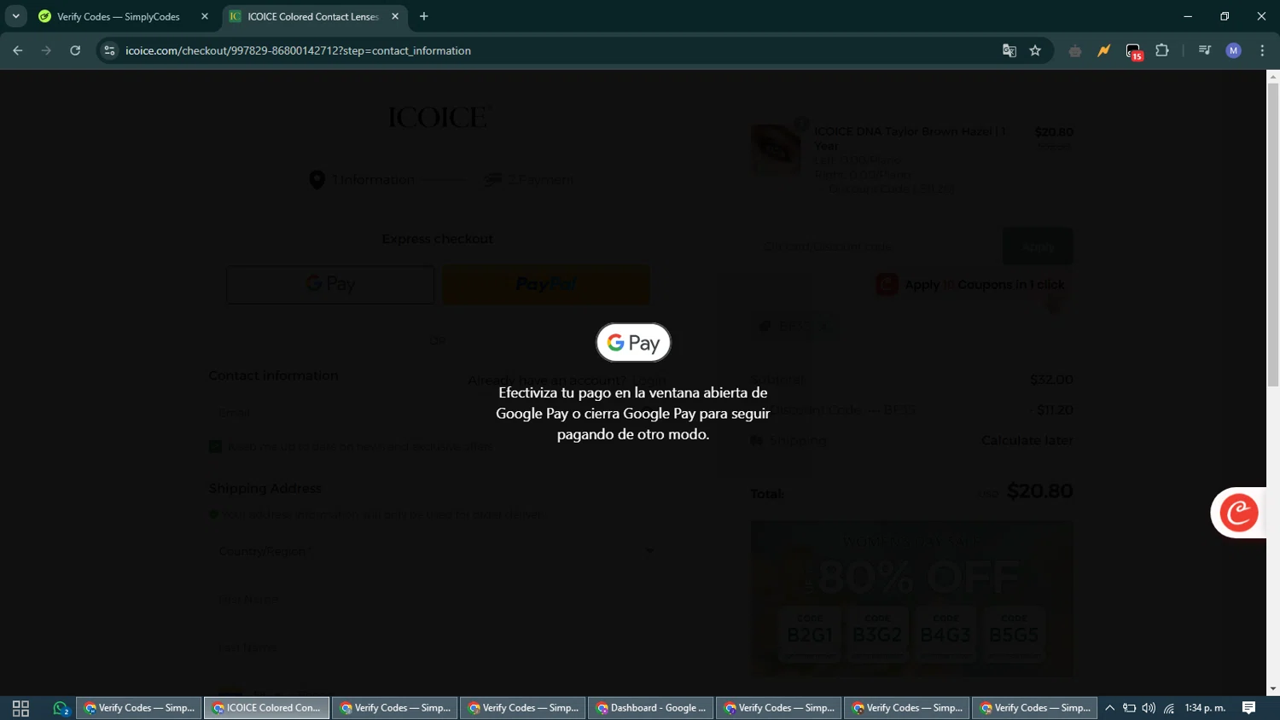Click the Shipping Calculate later text
This screenshot has width=1280, height=720.
coord(1027,441)
